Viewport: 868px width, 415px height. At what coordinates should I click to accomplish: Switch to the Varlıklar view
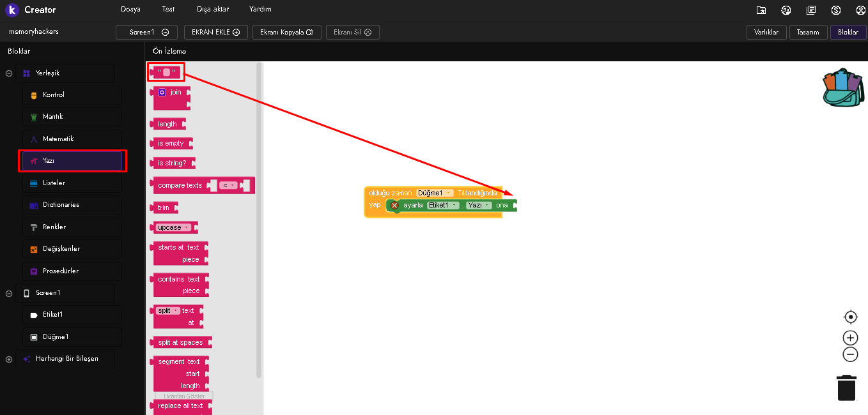[x=766, y=32]
